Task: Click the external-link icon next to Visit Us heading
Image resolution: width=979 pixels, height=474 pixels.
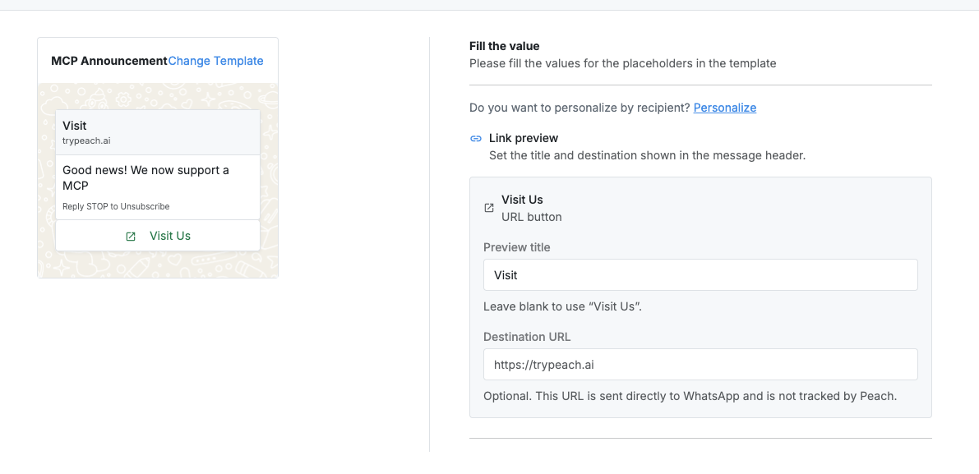Action: pos(489,209)
